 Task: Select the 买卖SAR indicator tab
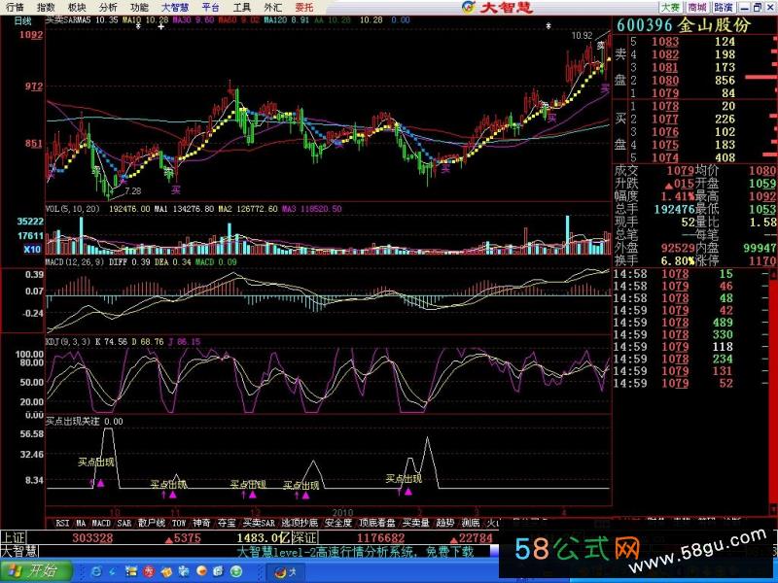(259, 523)
